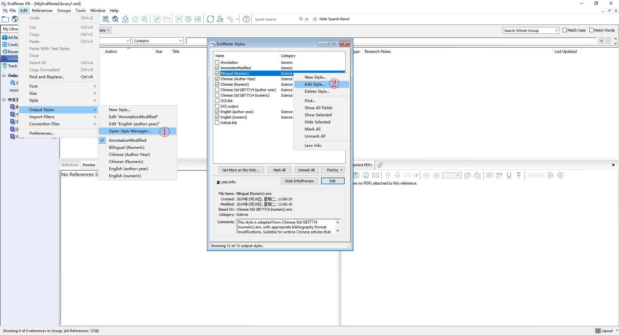The height and width of the screenshot is (335, 619).
Task: Click the PDF sticky note comment icon
Action: [490, 175]
